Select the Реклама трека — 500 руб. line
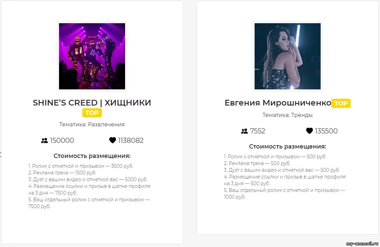The height and width of the screenshot is (247, 380). point(257,163)
